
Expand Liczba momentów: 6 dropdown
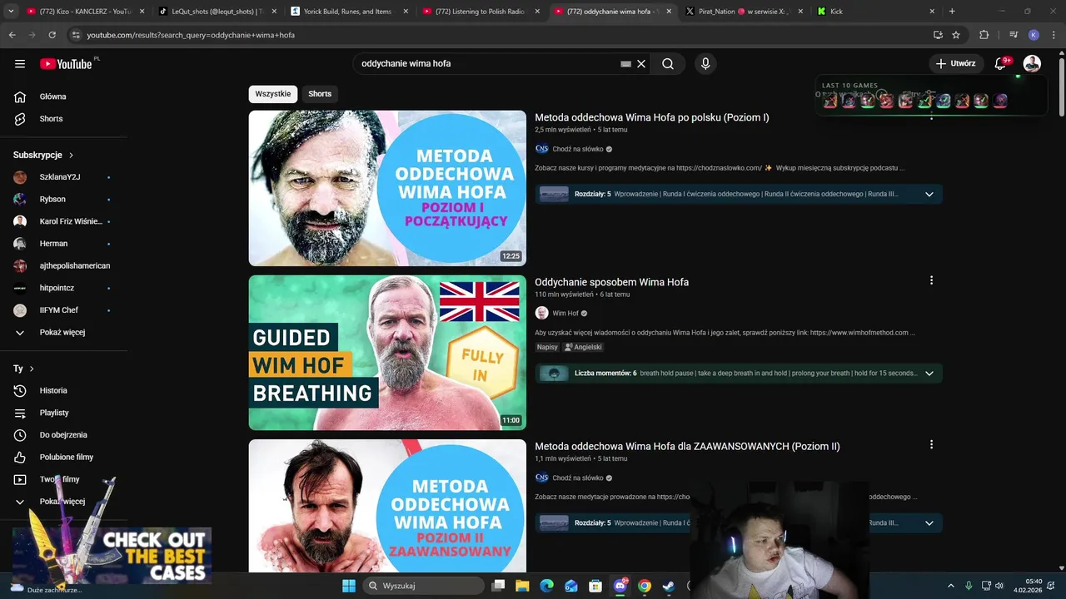click(x=929, y=374)
